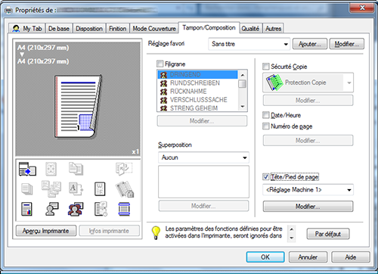Select RÜCKNAHME in the watermark list
Viewport: 378px width, 274px height.
click(x=197, y=91)
